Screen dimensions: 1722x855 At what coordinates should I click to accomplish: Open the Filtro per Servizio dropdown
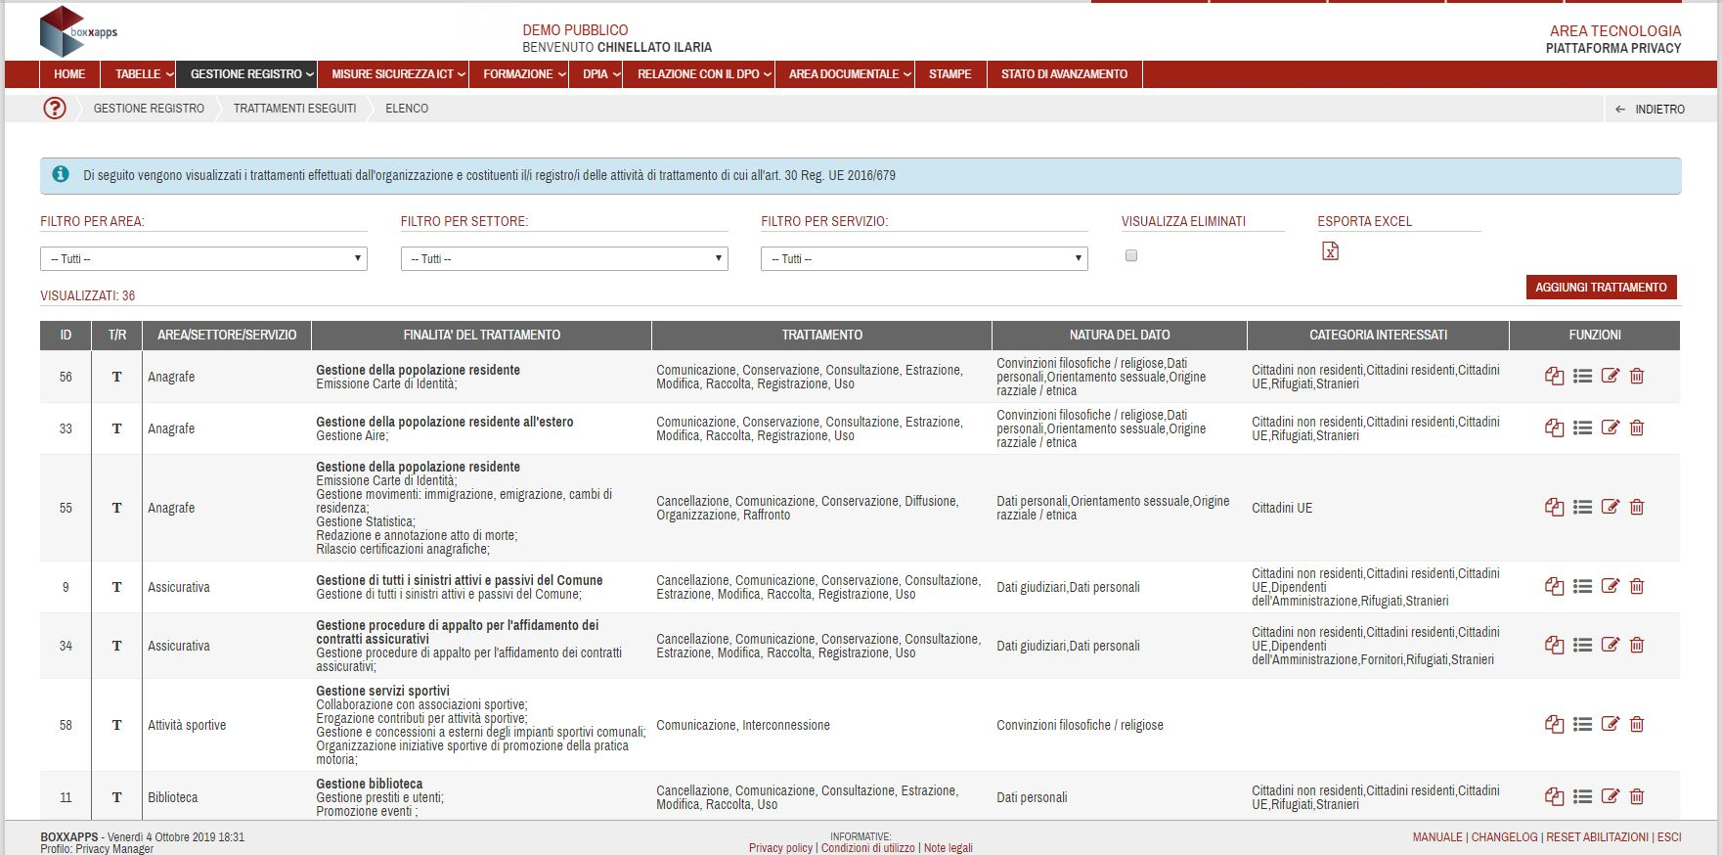point(924,258)
